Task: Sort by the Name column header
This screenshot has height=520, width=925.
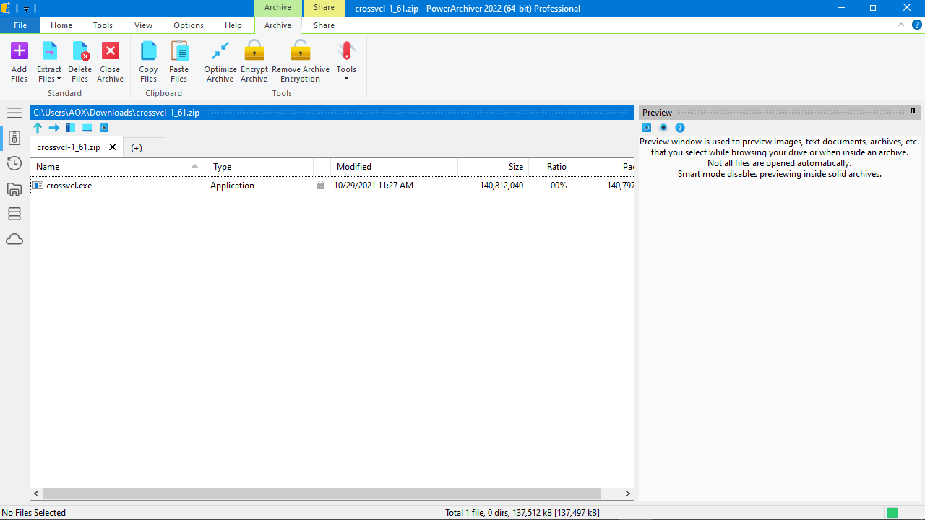Action: tap(119, 167)
